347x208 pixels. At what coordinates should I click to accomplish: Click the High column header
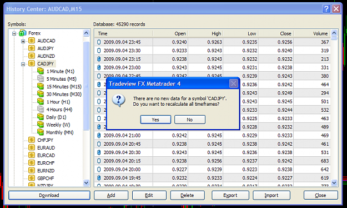[205, 33]
